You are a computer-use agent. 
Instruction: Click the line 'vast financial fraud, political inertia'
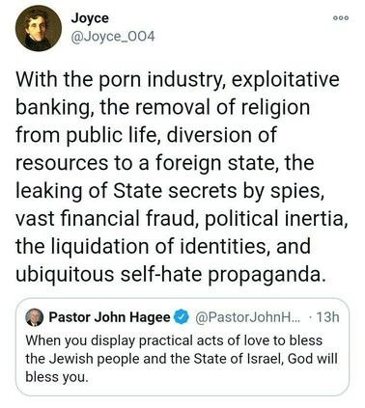click(182, 219)
